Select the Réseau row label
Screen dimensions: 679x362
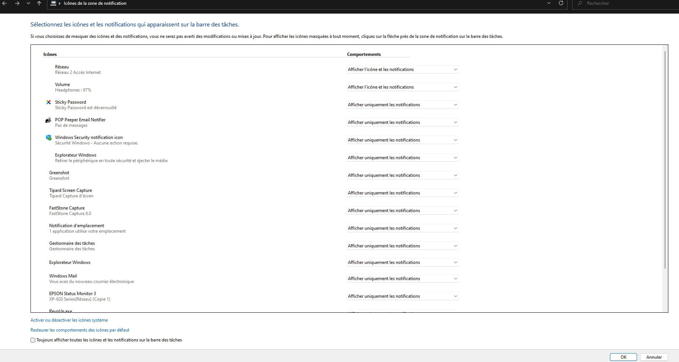click(x=62, y=67)
